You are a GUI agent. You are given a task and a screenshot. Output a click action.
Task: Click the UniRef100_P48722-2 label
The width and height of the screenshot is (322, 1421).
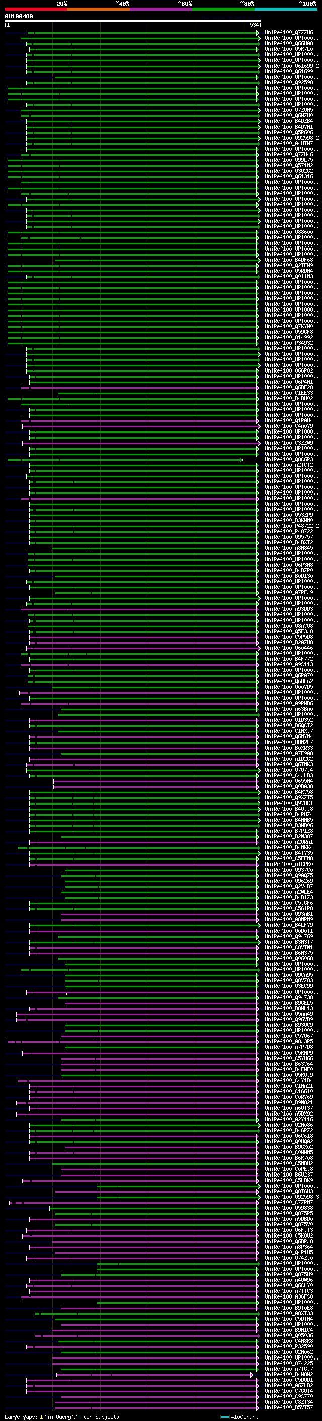[292, 526]
